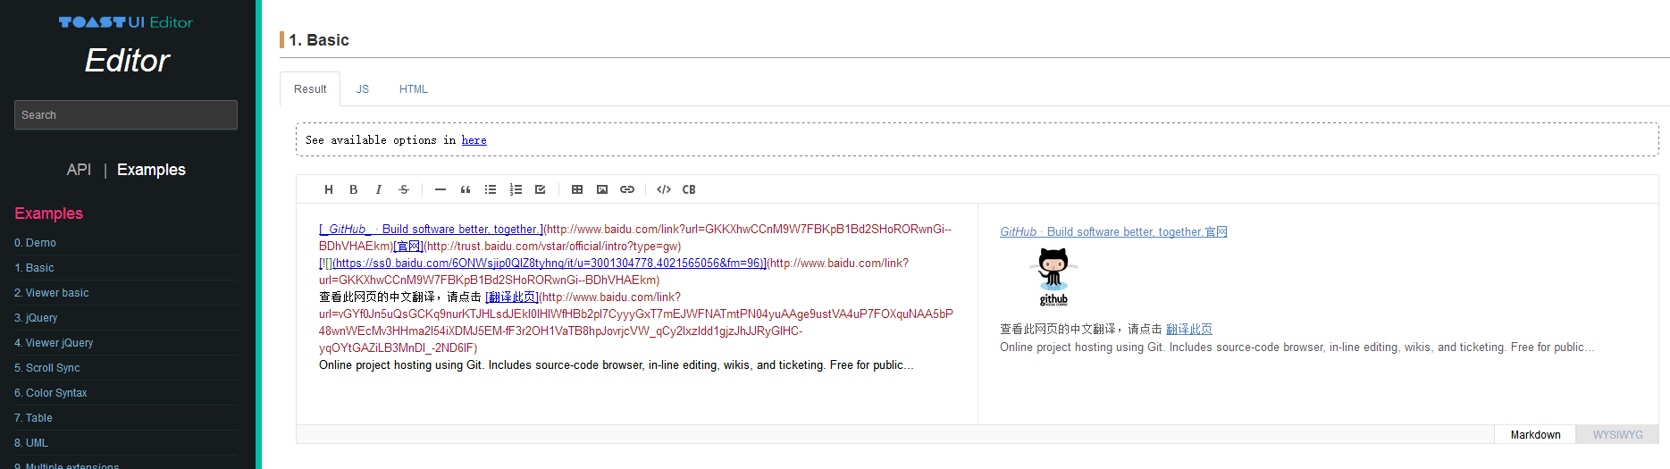Switch editor to WYSIWYG mode
Viewport: 1670px width, 469px height.
point(1617,435)
